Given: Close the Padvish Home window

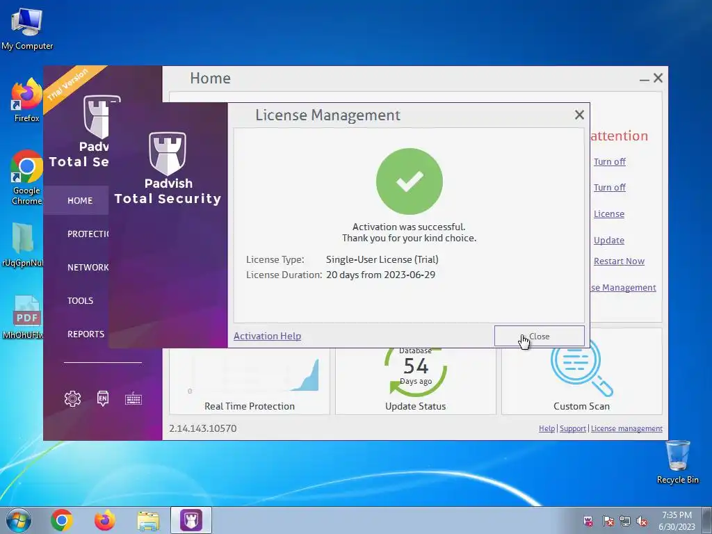Looking at the screenshot, I should pyautogui.click(x=658, y=78).
